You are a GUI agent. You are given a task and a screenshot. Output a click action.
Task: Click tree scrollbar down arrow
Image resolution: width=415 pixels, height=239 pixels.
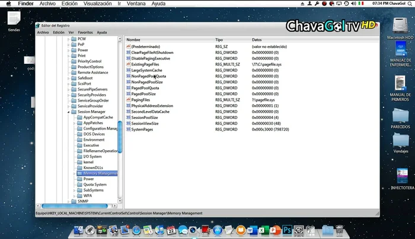click(120, 201)
